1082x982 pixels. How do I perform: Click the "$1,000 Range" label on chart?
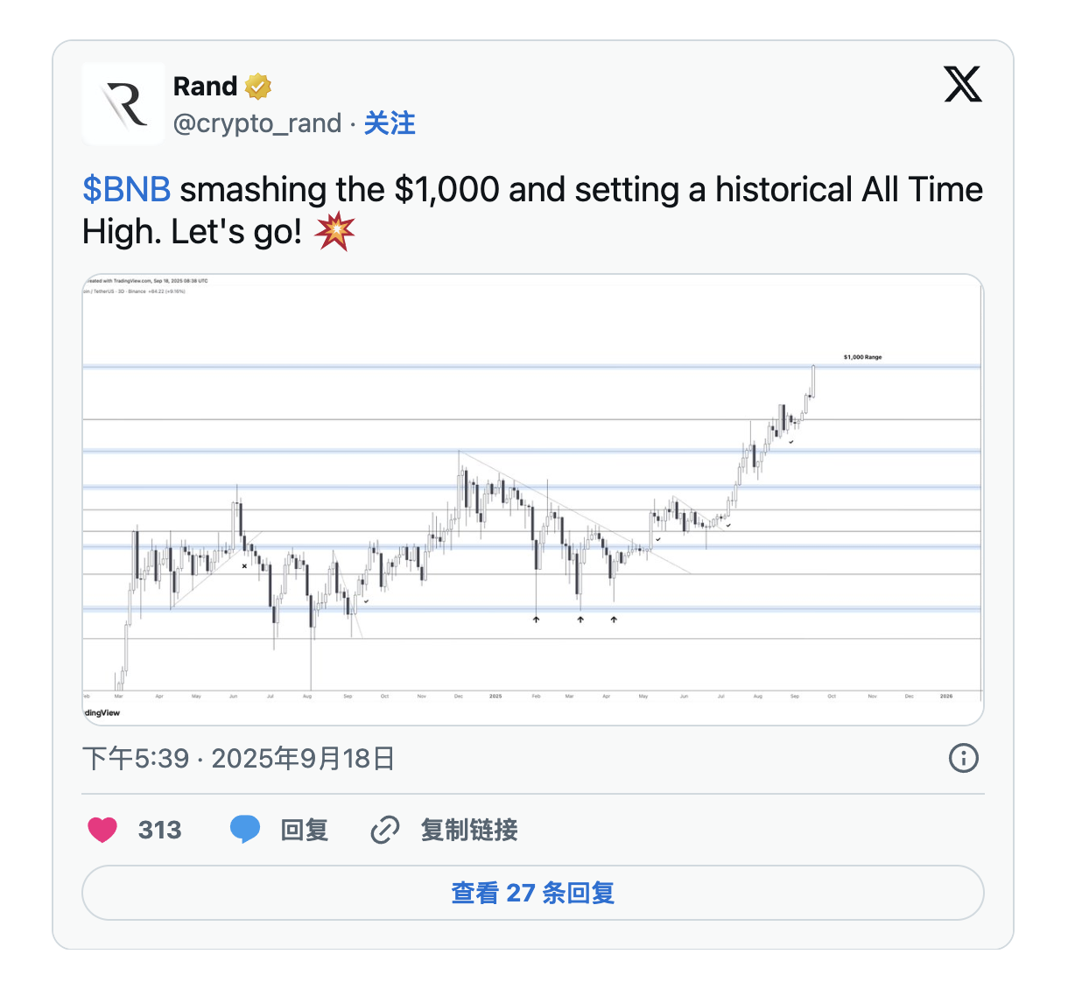point(862,357)
